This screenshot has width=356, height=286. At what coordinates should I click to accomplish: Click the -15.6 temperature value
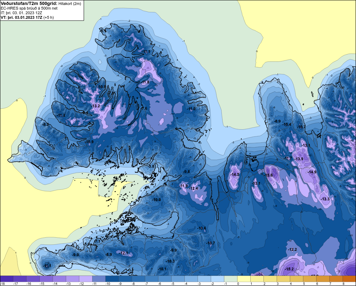tap(268, 175)
